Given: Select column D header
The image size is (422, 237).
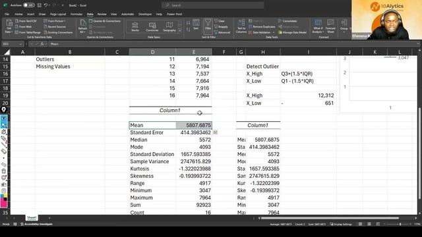Looking at the screenshot, I should (x=152, y=52).
